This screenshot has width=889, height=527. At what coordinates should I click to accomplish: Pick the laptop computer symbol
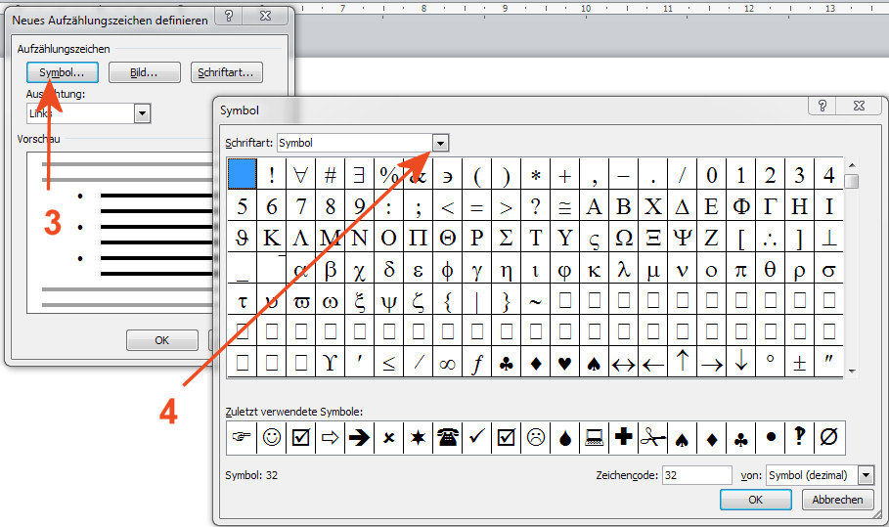tap(594, 438)
